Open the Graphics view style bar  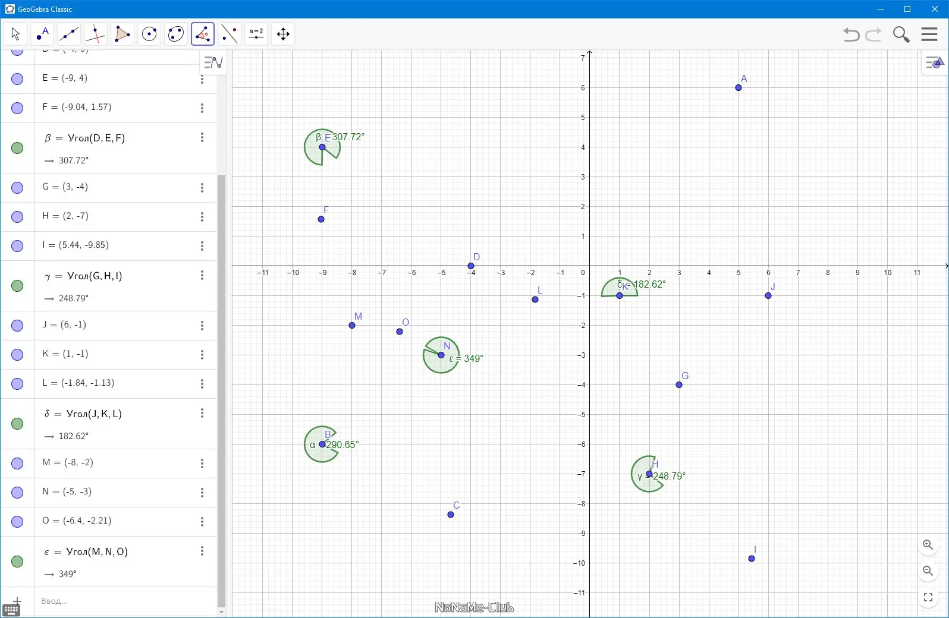tap(935, 62)
